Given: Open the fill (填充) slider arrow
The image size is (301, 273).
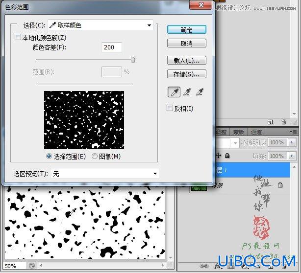Looking at the screenshot, I should click(292, 156).
